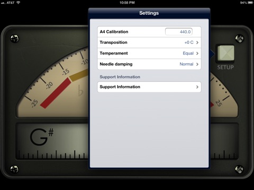
Task: Tap the Settings popover title
Action: click(x=149, y=13)
